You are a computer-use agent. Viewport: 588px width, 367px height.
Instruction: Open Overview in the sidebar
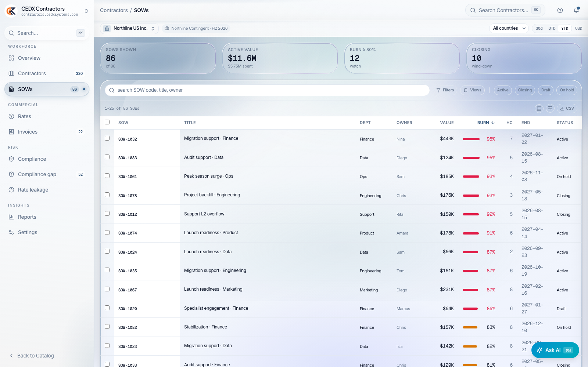coord(47,58)
